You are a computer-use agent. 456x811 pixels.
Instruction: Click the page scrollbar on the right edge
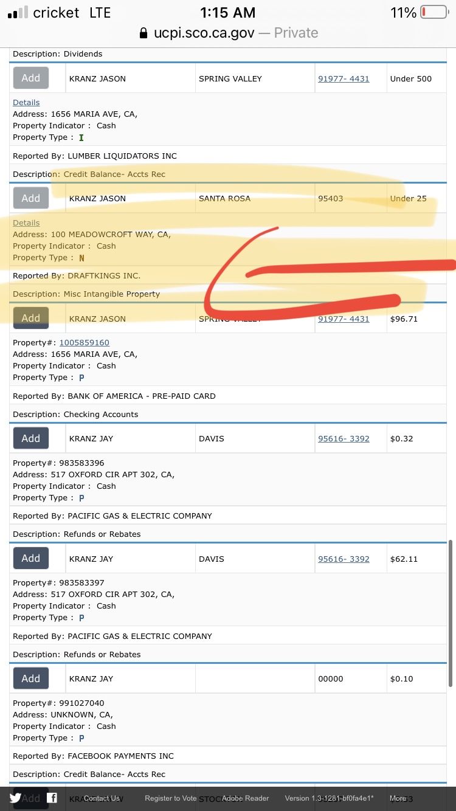[450, 613]
